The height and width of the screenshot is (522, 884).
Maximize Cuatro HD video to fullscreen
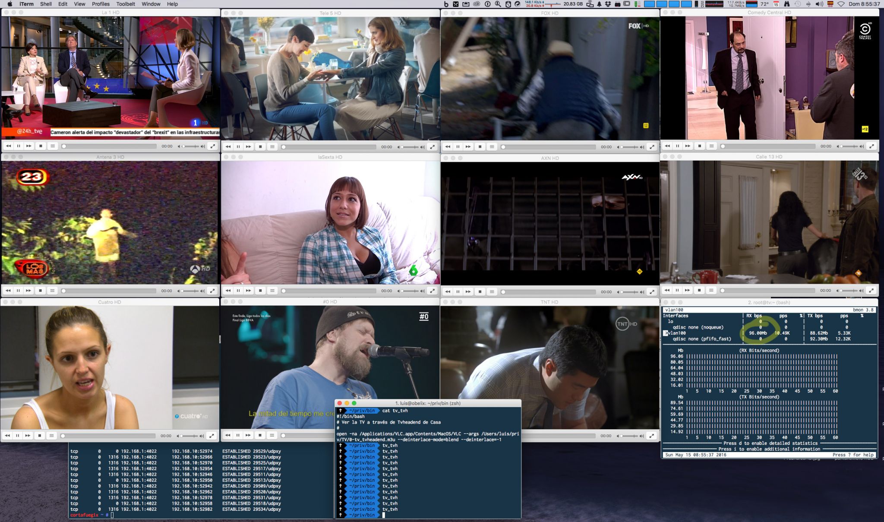212,436
